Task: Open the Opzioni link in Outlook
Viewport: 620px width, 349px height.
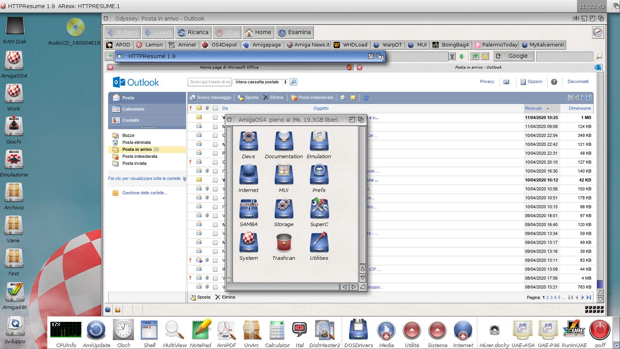Action: 531,82
